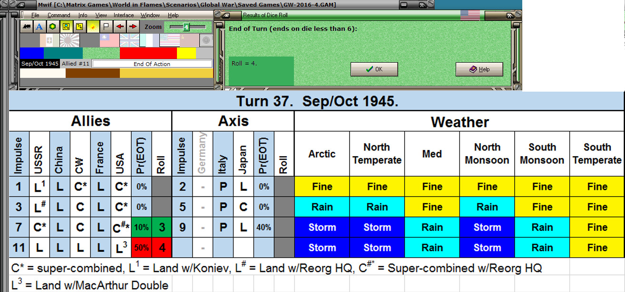
Task: Click the green Roll cell showing 3
Action: 162,227
